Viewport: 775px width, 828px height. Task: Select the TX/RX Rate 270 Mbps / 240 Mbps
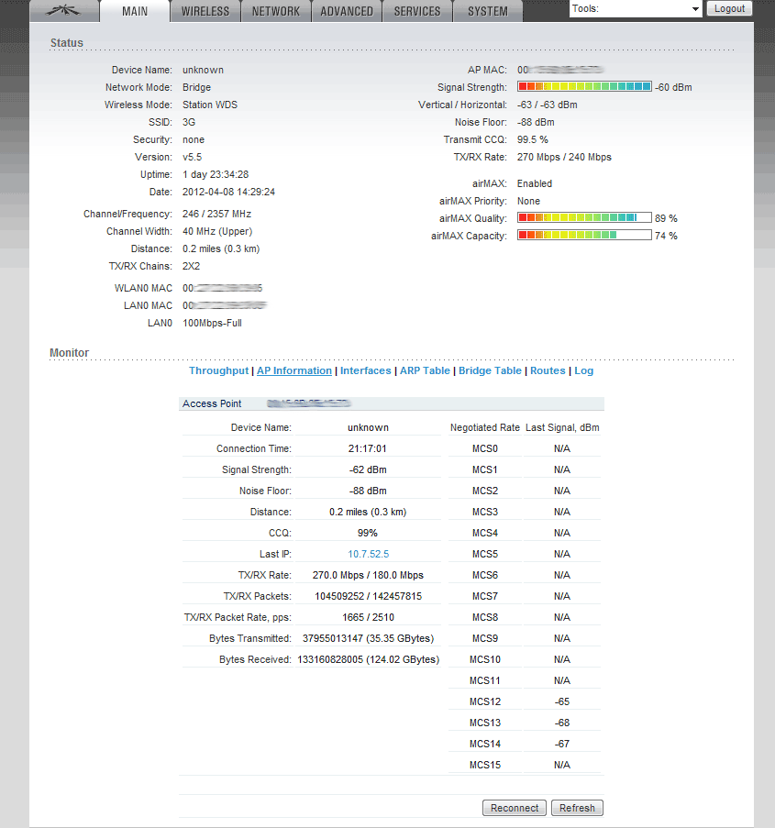pyautogui.click(x=564, y=157)
